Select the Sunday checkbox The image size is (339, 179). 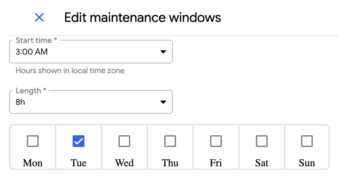point(307,141)
